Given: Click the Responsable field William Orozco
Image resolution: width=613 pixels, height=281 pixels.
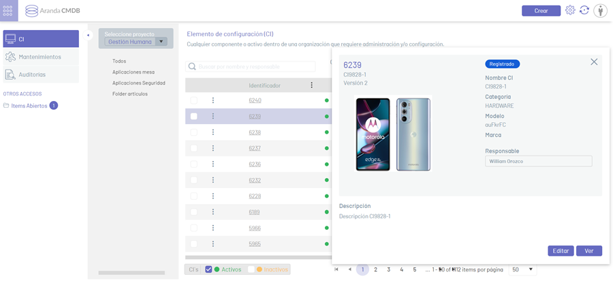Looking at the screenshot, I should click(538, 161).
